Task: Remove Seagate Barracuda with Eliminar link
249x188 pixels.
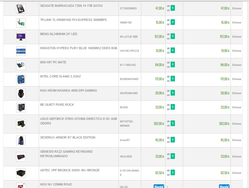Action: click(x=237, y=8)
